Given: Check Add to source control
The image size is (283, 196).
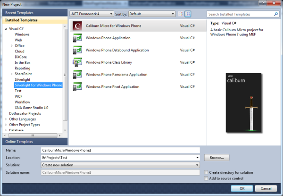Looking at the screenshot, I should click(x=206, y=179).
